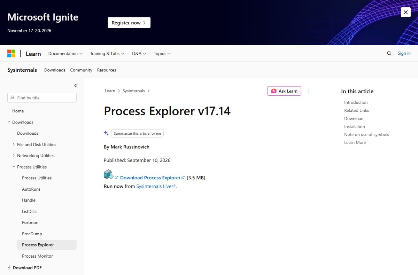
Task: Click the In this article heading
Action: tap(357, 91)
